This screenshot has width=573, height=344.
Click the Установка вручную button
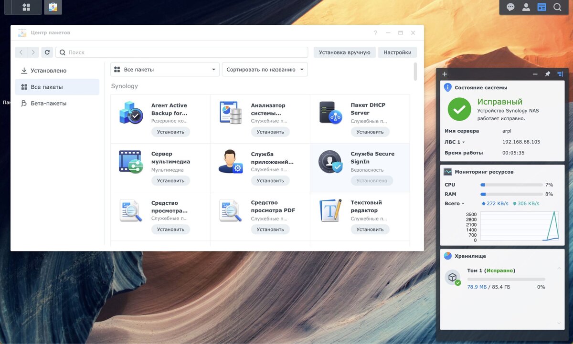pyautogui.click(x=344, y=52)
